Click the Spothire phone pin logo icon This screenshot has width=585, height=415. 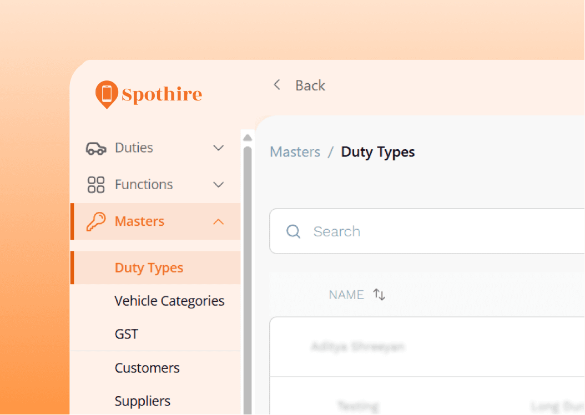[x=106, y=94]
